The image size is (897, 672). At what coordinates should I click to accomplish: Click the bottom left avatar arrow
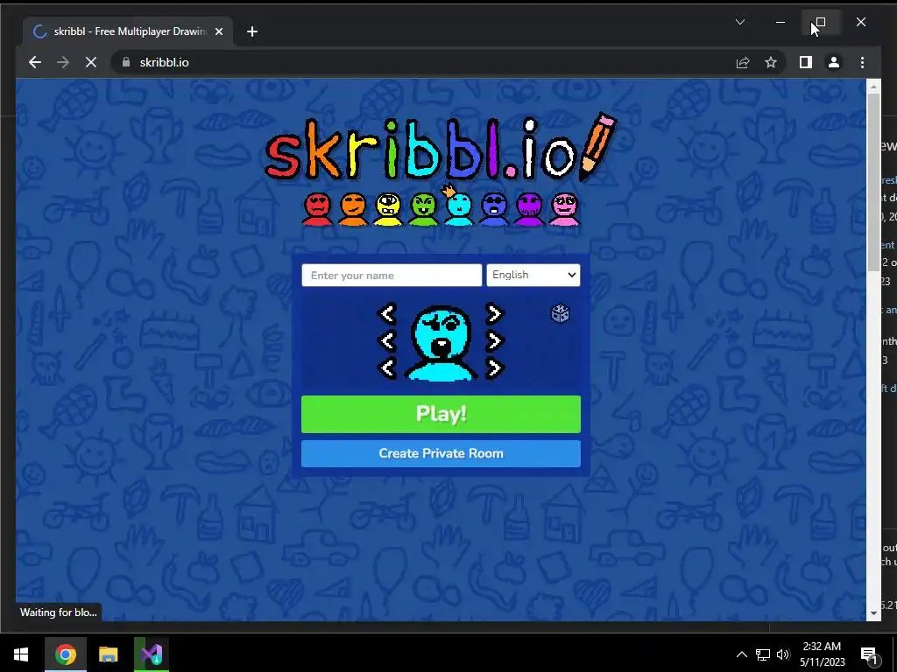[x=388, y=368]
